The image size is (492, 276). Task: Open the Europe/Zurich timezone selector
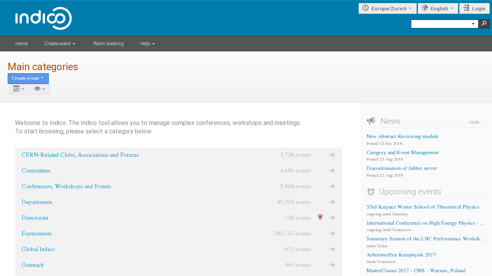[x=387, y=8]
